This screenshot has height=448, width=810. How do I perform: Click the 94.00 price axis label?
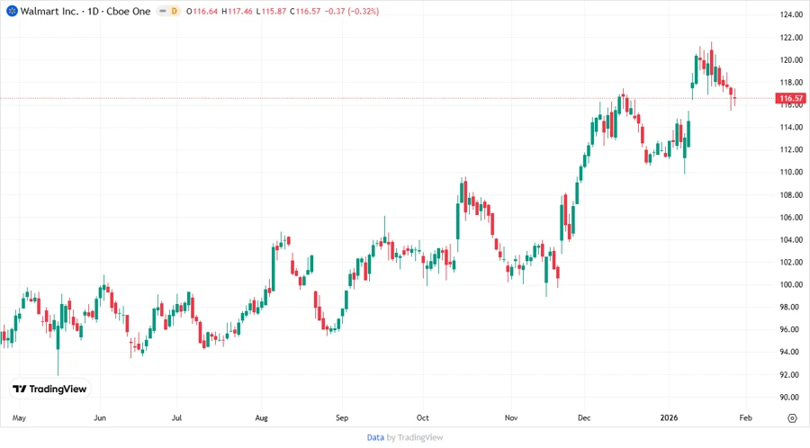[x=791, y=352]
